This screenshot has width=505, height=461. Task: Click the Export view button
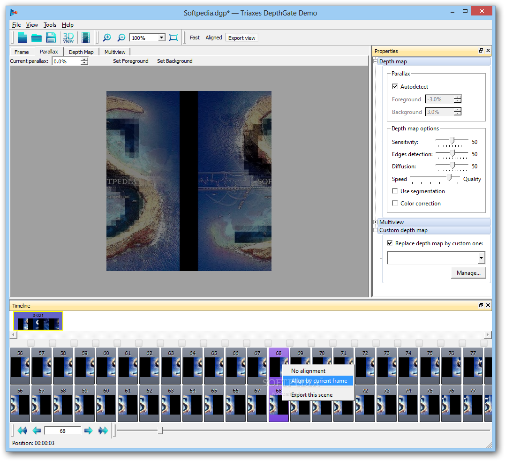point(241,38)
